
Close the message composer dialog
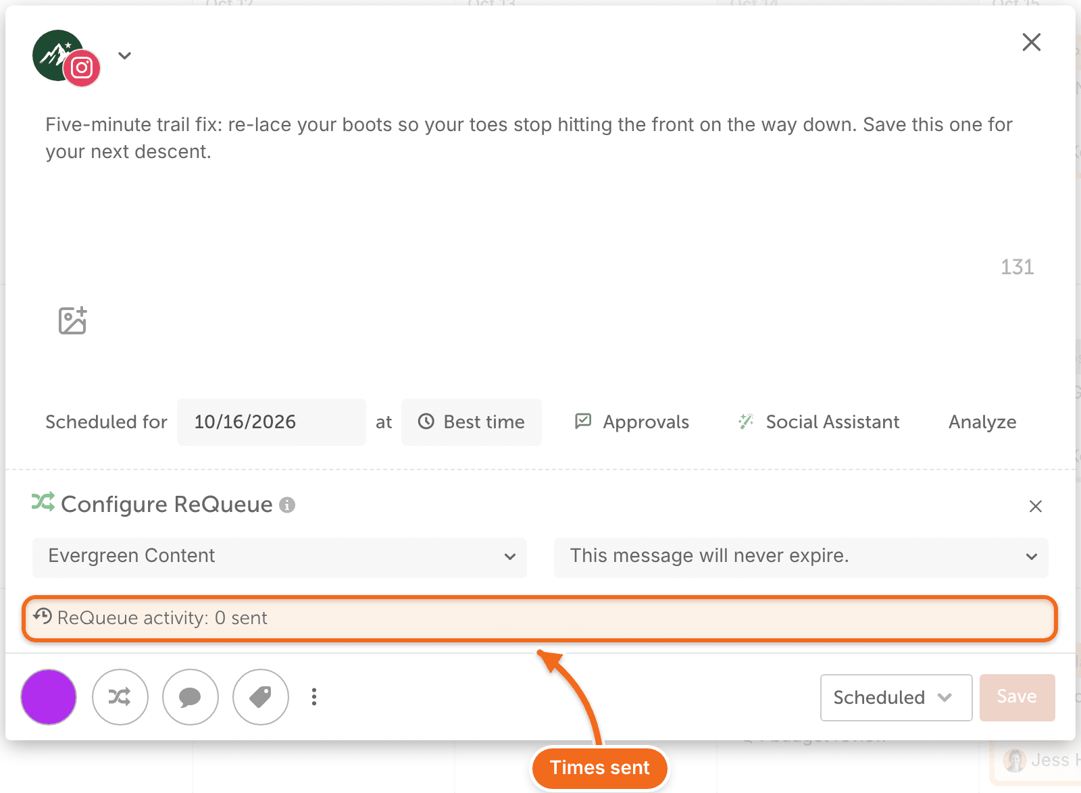pyautogui.click(x=1031, y=42)
